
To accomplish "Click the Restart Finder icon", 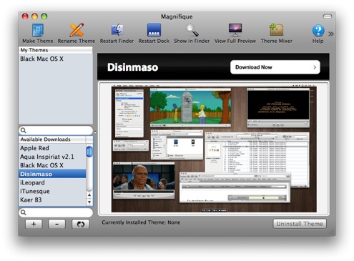I will 117,30.
